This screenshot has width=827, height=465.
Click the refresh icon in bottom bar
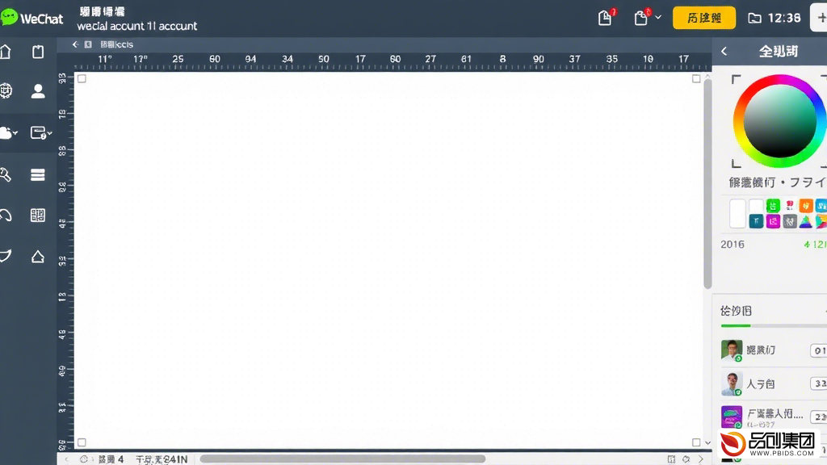point(686,459)
